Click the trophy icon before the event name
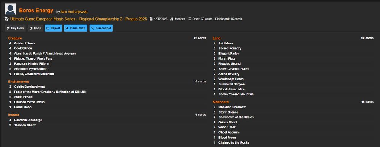380x147 pixels. [x=7, y=19]
